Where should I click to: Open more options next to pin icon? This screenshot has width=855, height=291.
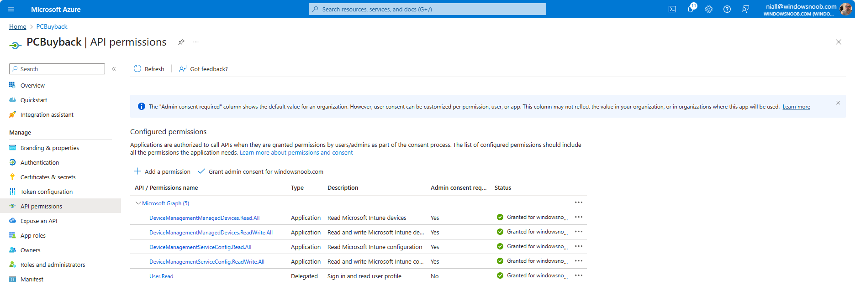tap(196, 42)
